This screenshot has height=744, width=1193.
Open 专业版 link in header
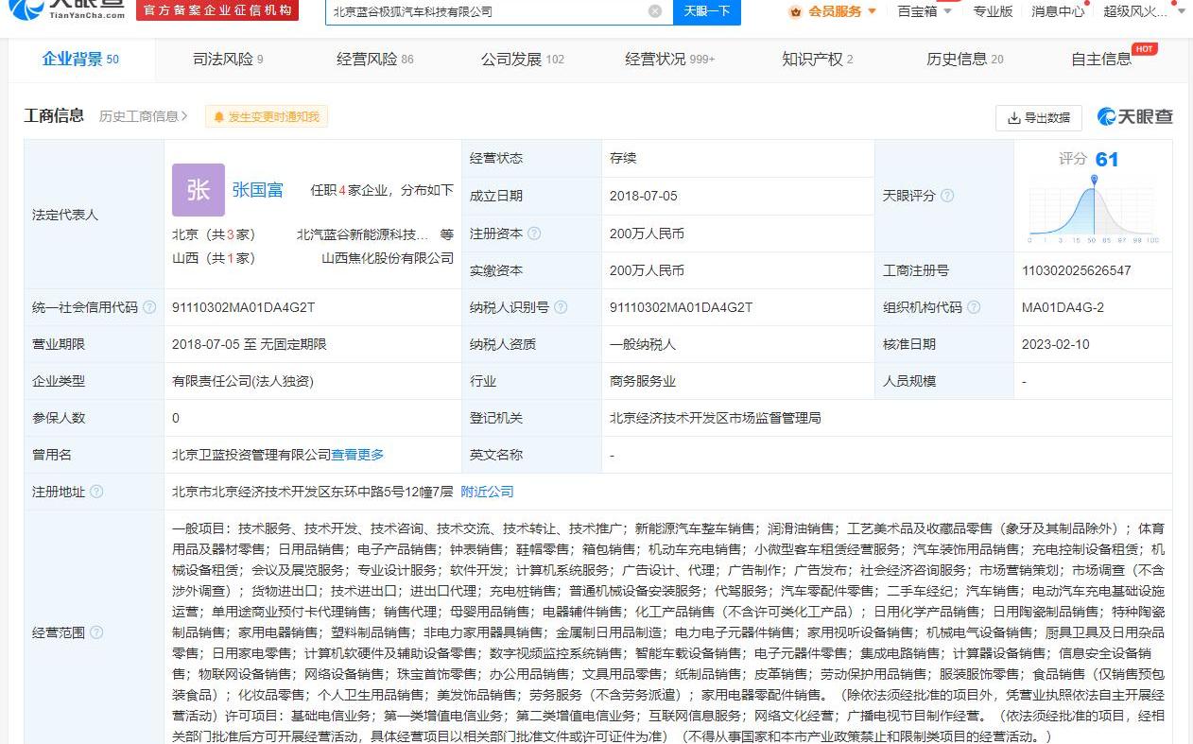tap(993, 11)
